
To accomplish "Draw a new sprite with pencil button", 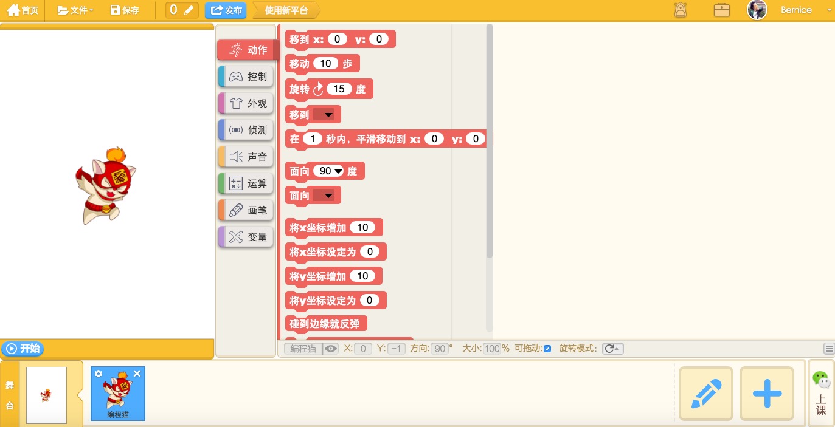I will [706, 394].
